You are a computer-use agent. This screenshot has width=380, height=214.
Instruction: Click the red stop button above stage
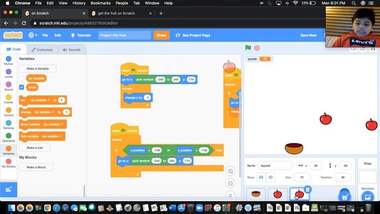pyautogui.click(x=257, y=48)
